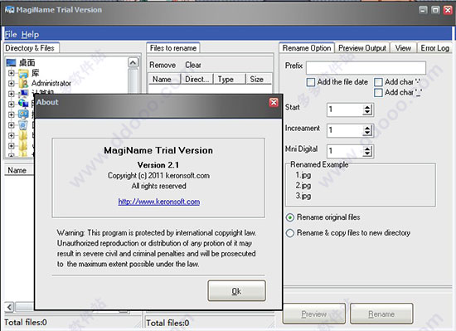This screenshot has height=331, width=456.
Task: Click the Mini Digital number field
Action: click(x=345, y=151)
